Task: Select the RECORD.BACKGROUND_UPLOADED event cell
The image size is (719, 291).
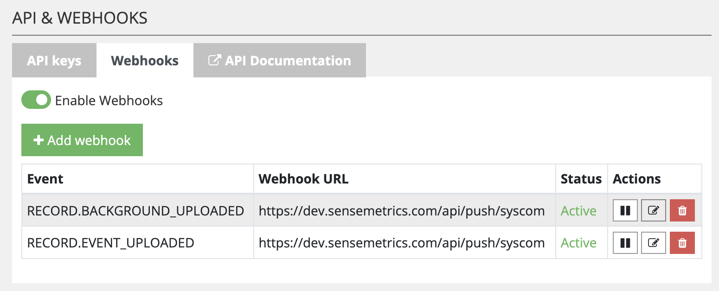Action: click(x=135, y=211)
